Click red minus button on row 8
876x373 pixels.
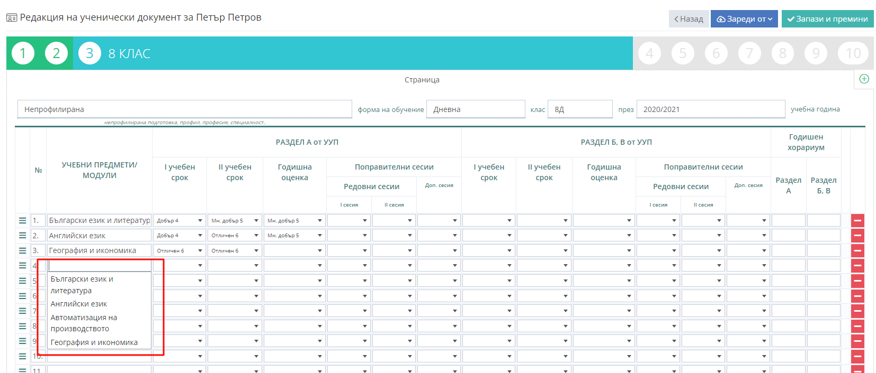(x=857, y=326)
